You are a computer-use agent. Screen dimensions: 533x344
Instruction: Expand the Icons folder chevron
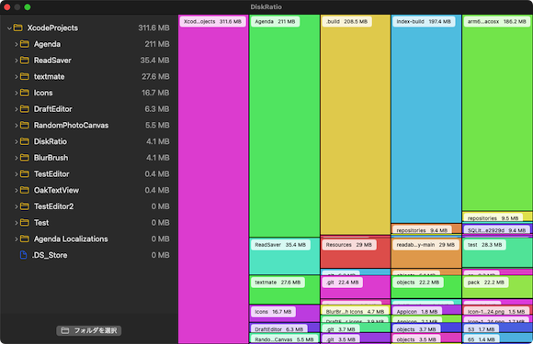[x=16, y=93]
